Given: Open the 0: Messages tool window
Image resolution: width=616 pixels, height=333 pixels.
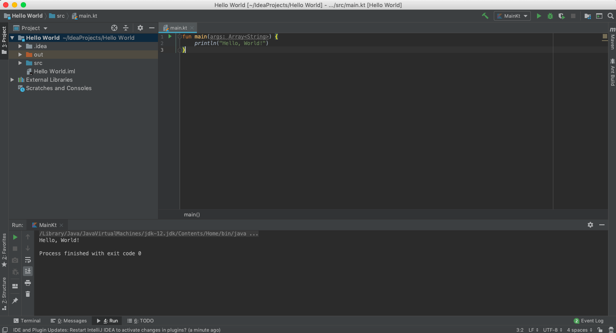Looking at the screenshot, I should (x=68, y=321).
